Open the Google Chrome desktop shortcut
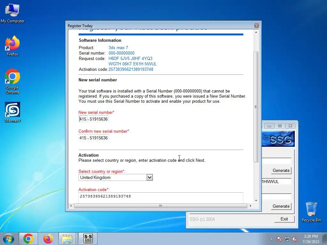 pos(12,81)
